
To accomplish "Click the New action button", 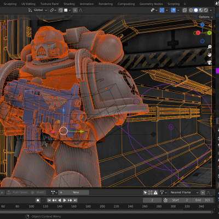I will 73,192.
